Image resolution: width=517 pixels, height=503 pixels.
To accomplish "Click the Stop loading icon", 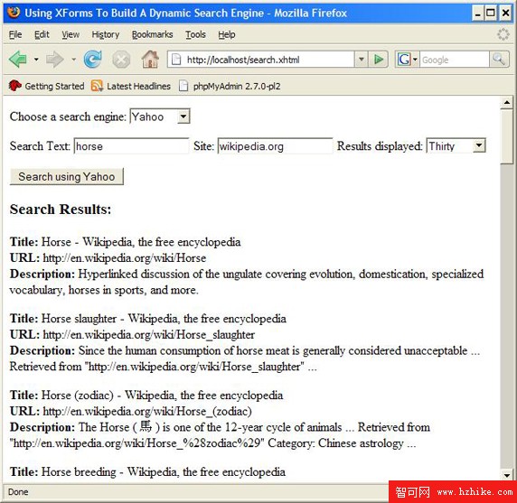I will (121, 60).
